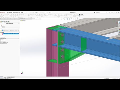
Task: Click the user login icon in title bar
Action: (x=110, y=12)
